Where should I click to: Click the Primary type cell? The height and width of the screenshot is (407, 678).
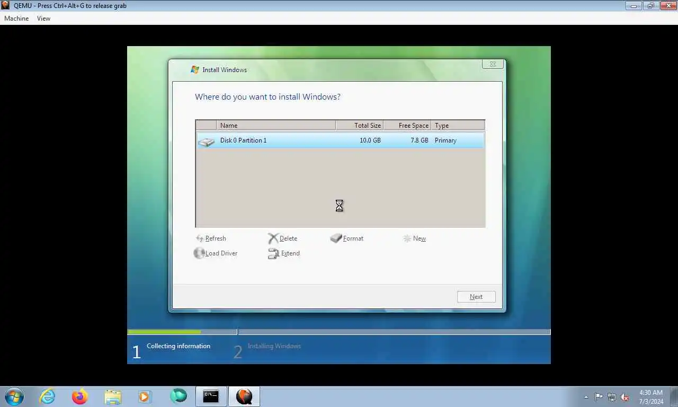[445, 140]
